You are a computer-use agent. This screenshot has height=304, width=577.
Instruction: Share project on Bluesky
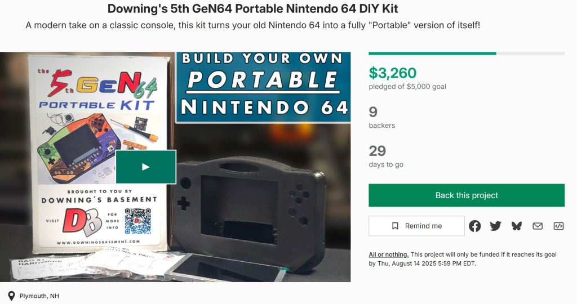coord(517,226)
